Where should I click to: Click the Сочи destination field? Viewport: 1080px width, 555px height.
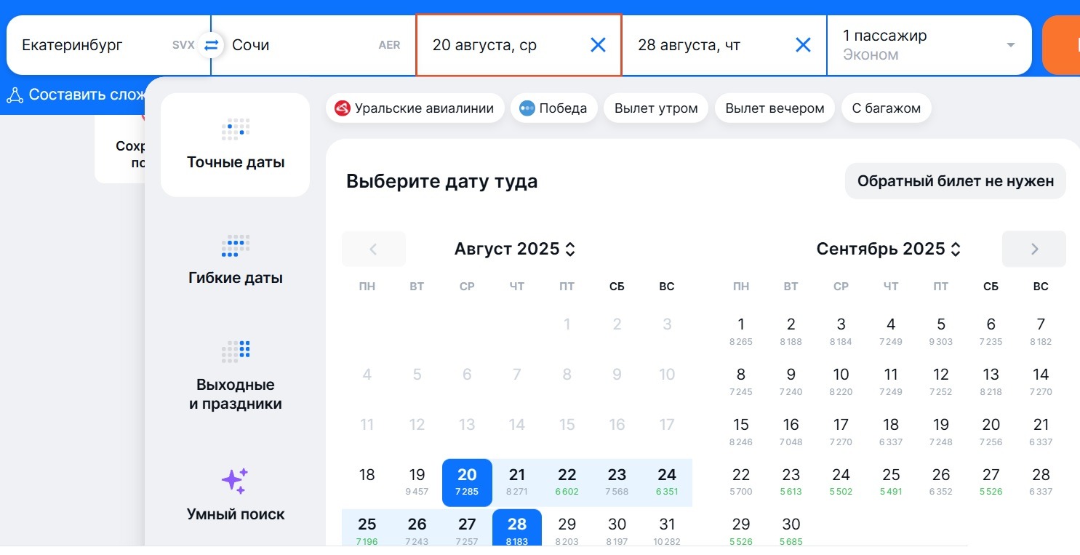[313, 45]
